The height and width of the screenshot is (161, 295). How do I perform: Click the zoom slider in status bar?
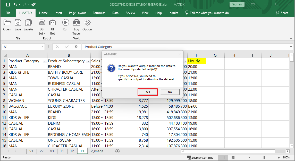pos(264,158)
